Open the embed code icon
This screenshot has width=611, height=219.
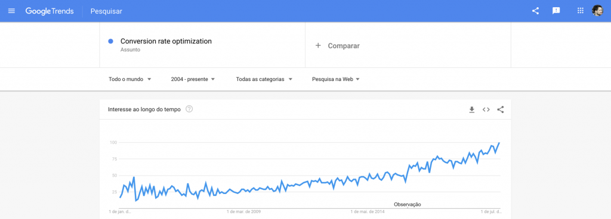tap(486, 109)
